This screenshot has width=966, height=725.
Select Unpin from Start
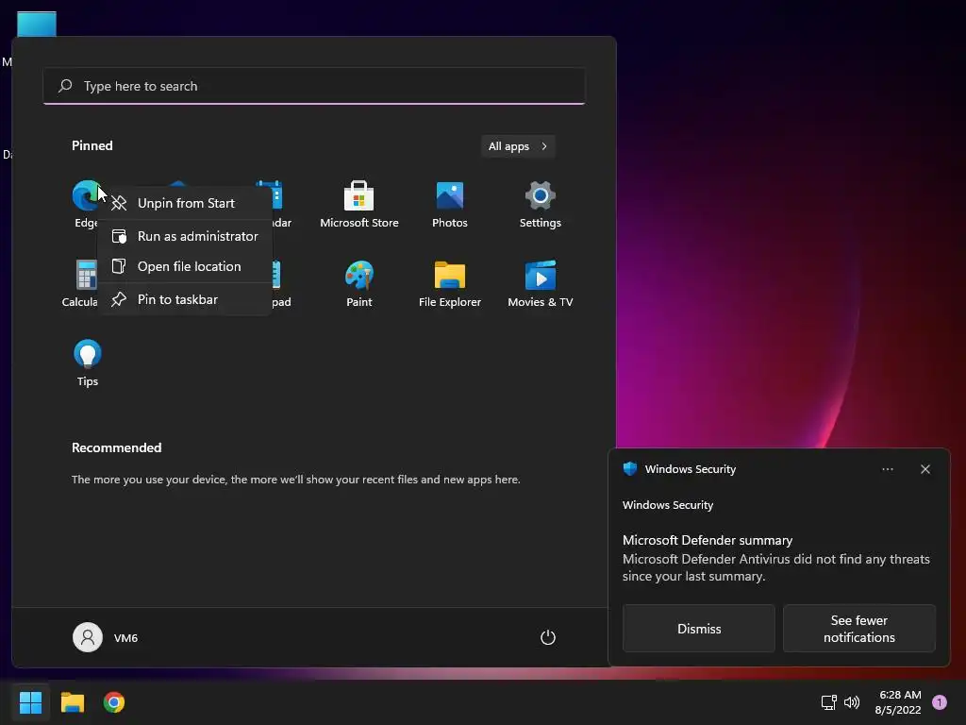(x=185, y=203)
